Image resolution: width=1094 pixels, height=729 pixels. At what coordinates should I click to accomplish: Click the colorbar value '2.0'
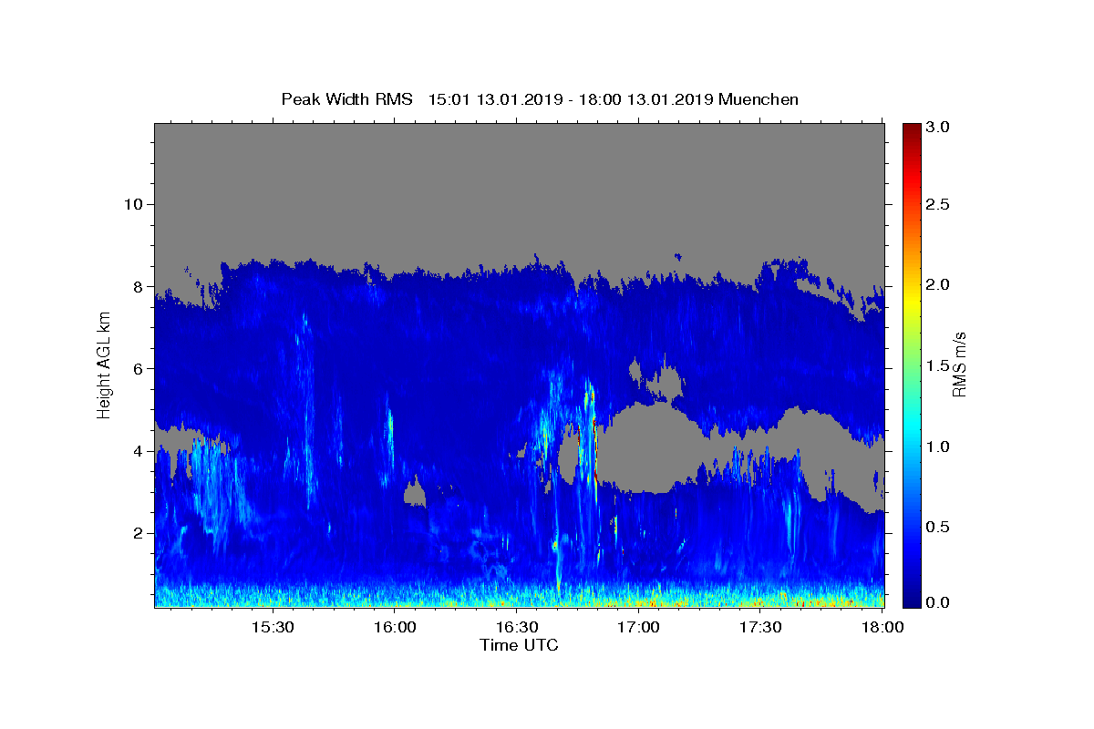click(938, 284)
